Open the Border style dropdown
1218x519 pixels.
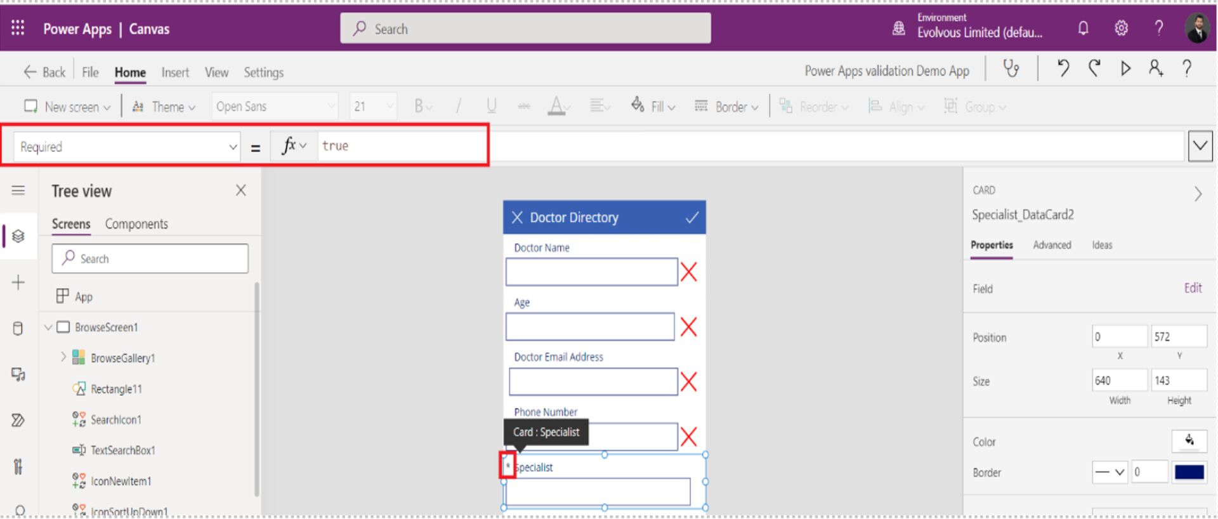point(1110,472)
